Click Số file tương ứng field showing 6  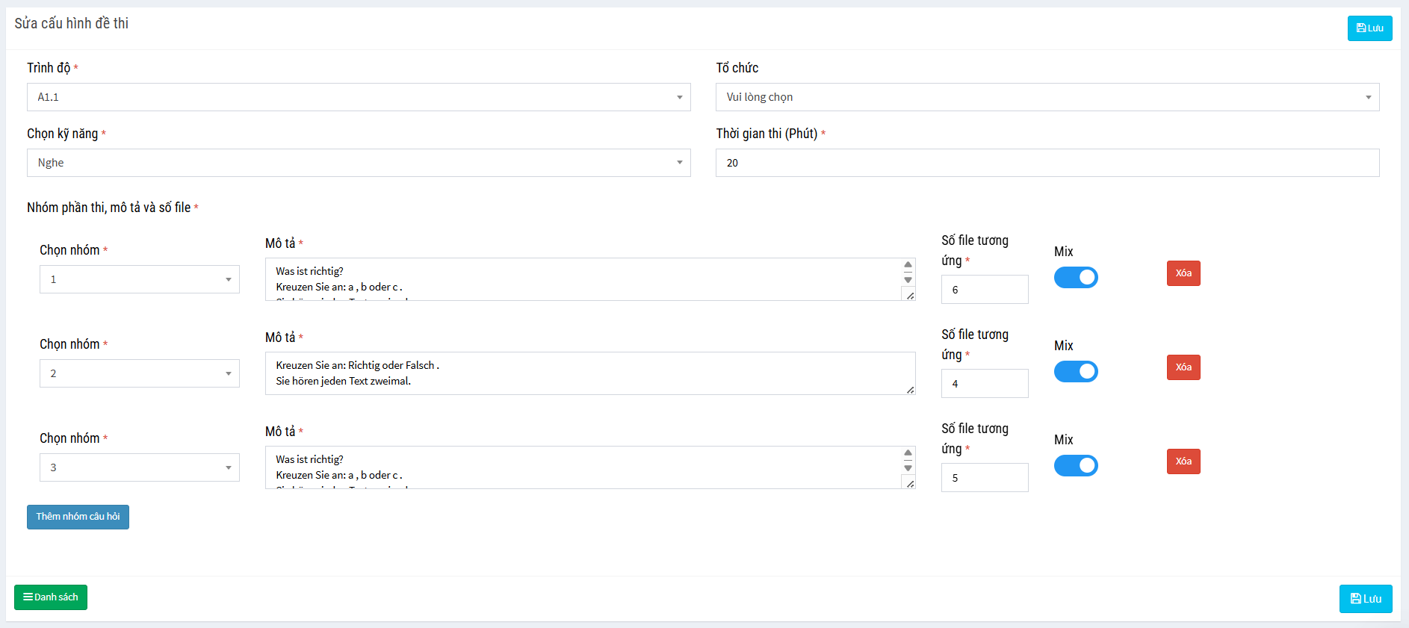click(984, 290)
